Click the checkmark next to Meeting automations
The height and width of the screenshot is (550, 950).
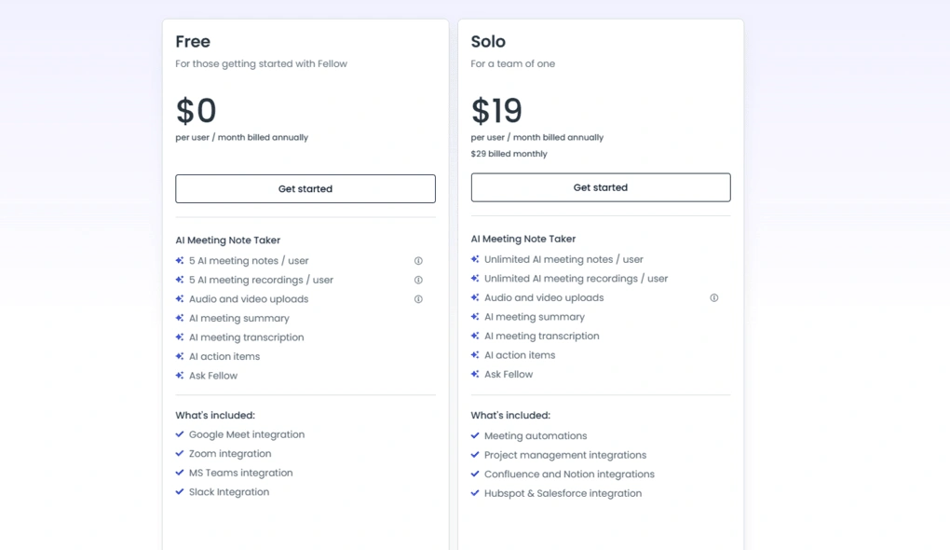pos(475,435)
